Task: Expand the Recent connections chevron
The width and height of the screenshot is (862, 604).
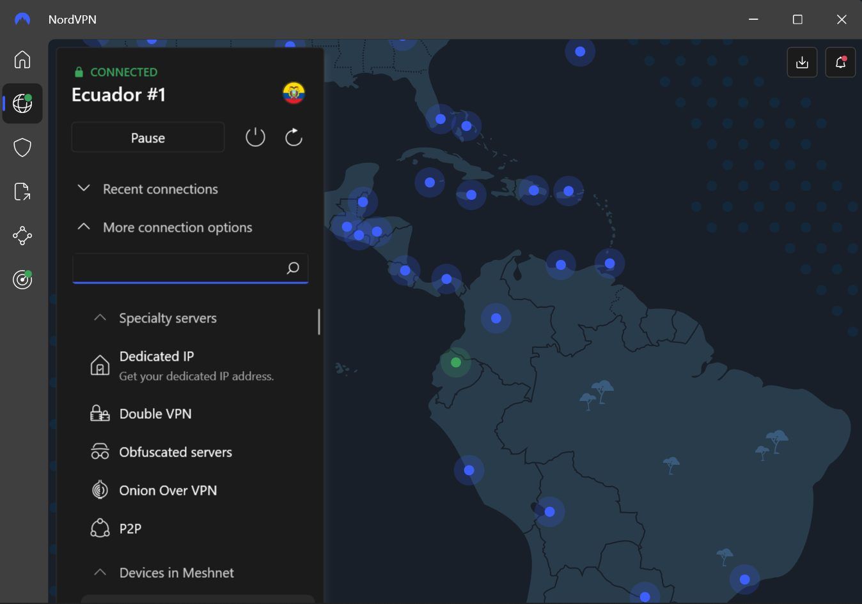Action: click(84, 188)
